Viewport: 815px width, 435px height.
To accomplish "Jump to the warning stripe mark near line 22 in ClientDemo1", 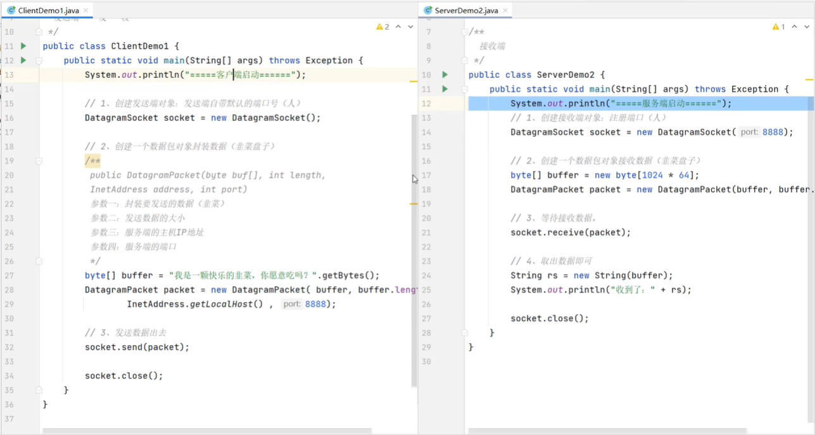I will pos(414,204).
